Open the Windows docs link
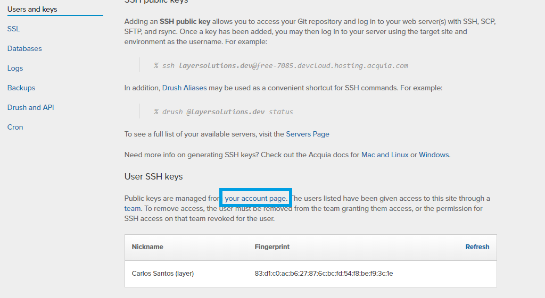545x298 pixels. [x=434, y=155]
